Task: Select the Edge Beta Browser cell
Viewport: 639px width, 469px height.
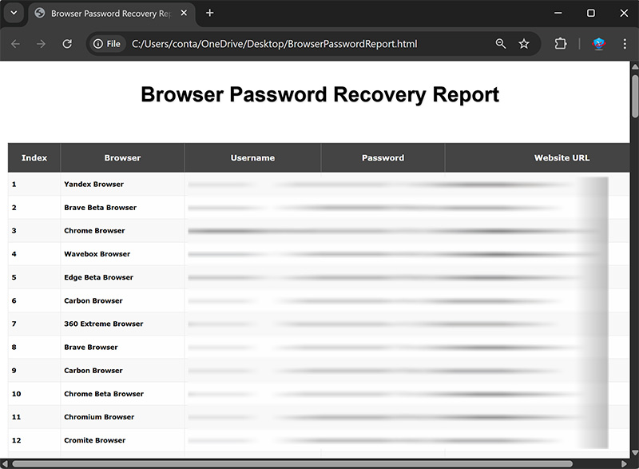Action: click(x=122, y=277)
